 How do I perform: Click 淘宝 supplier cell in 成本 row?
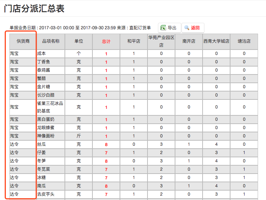pos(23,54)
